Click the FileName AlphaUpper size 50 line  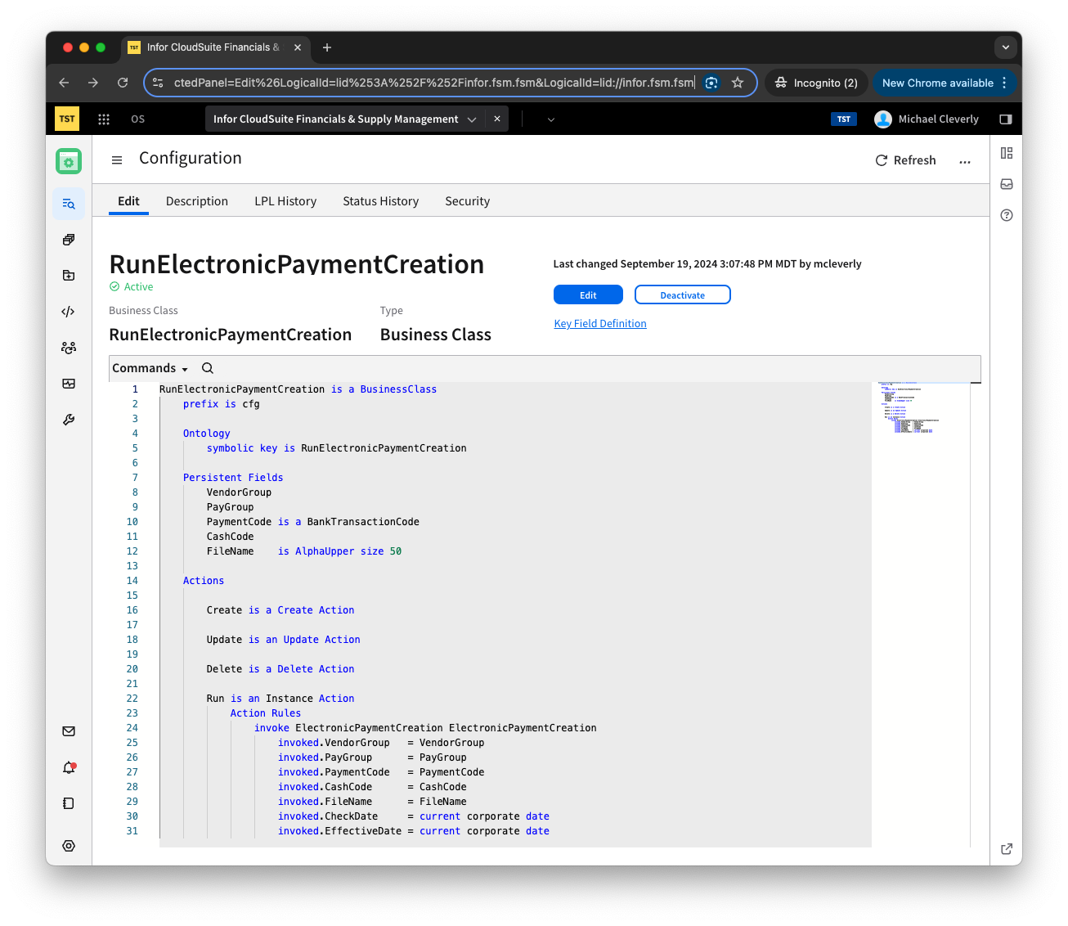pos(304,551)
